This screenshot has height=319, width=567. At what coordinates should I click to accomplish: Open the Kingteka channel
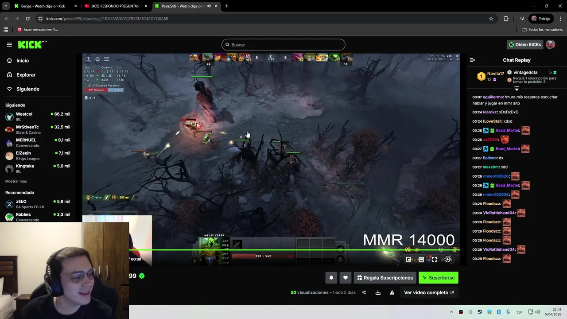point(38,168)
